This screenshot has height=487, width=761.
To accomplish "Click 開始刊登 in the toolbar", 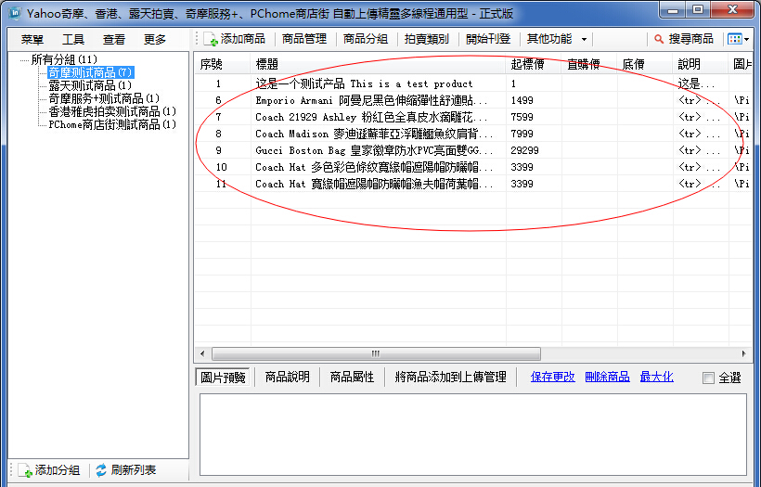I will [x=488, y=39].
